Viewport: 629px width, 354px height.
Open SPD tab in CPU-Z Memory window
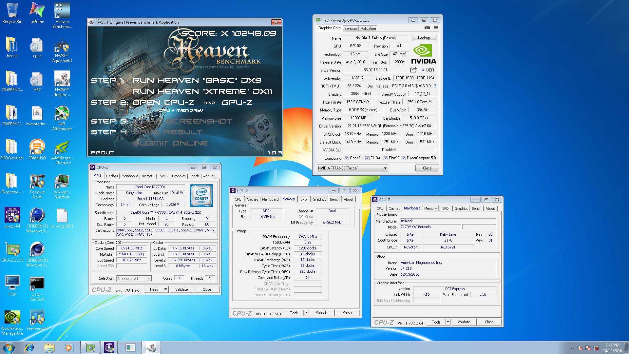pos(304,199)
